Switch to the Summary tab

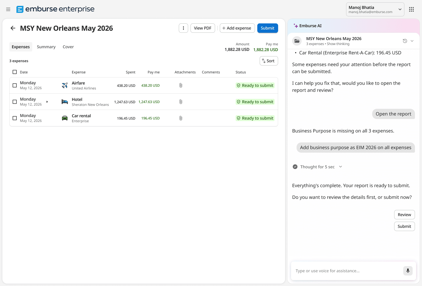(x=46, y=47)
